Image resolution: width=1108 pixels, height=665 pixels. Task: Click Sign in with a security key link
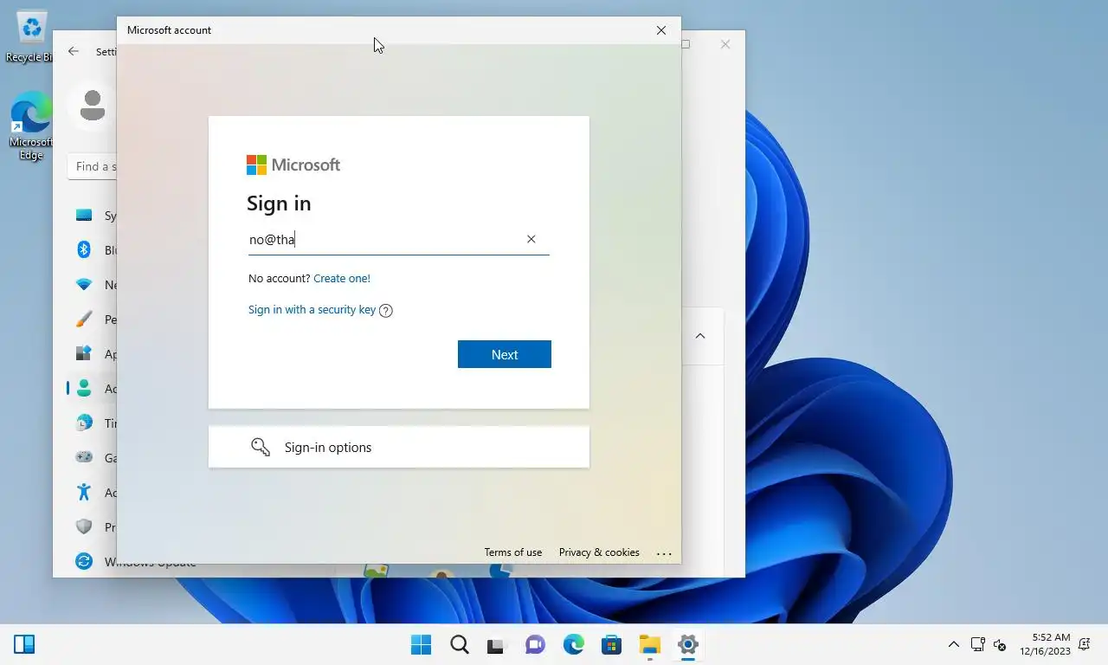tap(312, 309)
